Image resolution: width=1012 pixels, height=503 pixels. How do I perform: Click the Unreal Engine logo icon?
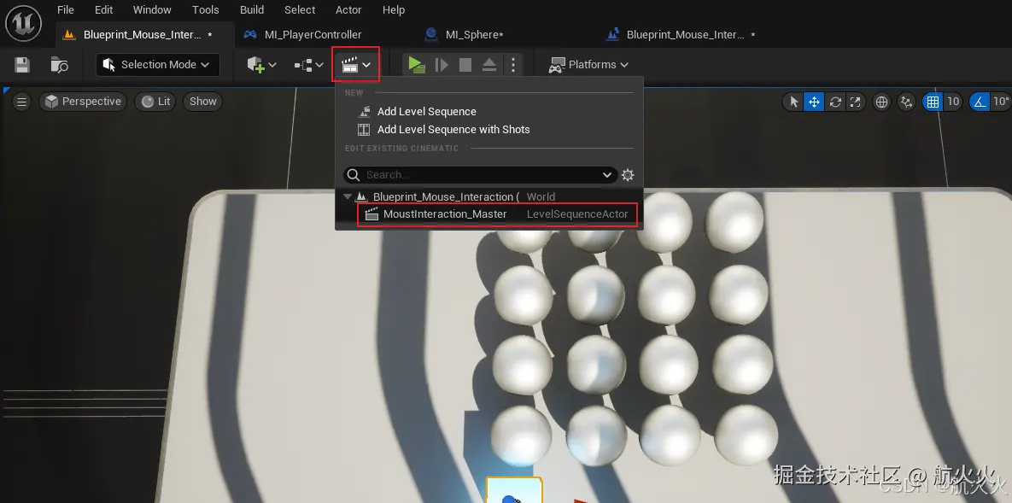tap(23, 22)
